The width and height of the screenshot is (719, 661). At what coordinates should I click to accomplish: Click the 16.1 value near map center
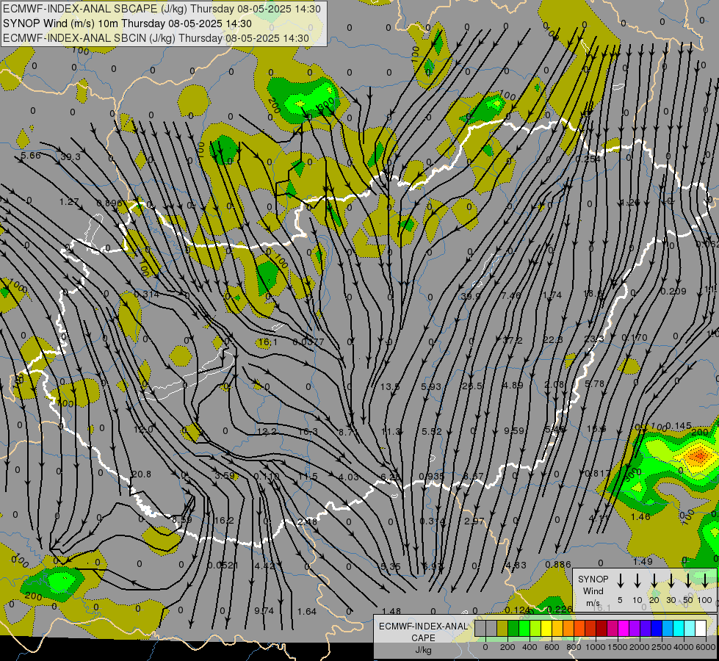267,342
